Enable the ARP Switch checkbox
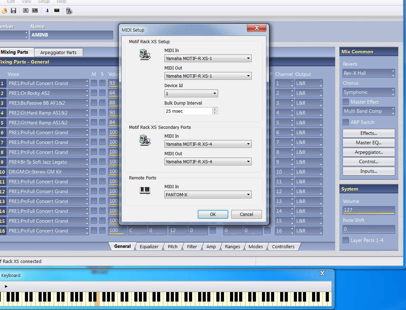406x310 pixels. (x=346, y=122)
